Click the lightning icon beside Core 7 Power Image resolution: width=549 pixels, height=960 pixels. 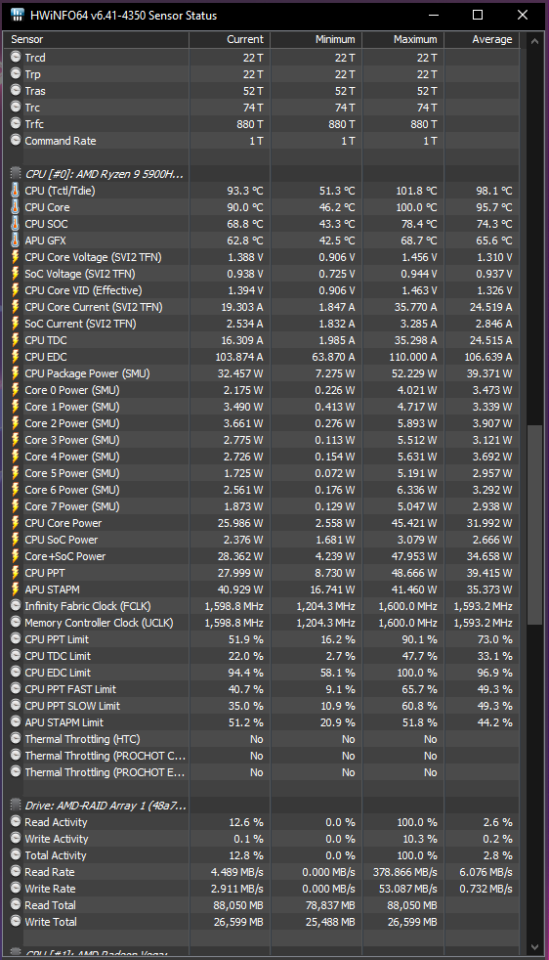[x=16, y=506]
